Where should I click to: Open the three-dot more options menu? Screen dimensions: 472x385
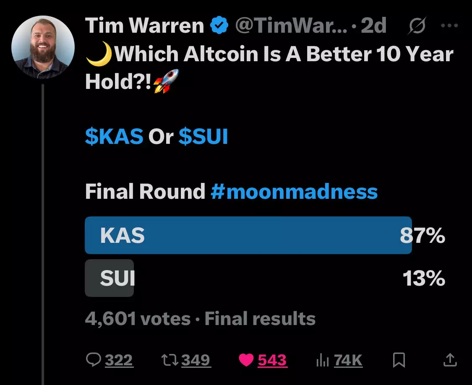[449, 26]
